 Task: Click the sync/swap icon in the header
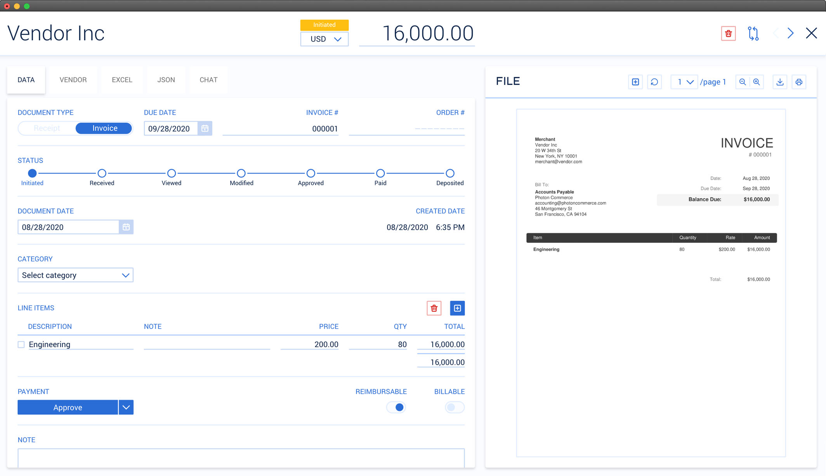click(x=753, y=34)
